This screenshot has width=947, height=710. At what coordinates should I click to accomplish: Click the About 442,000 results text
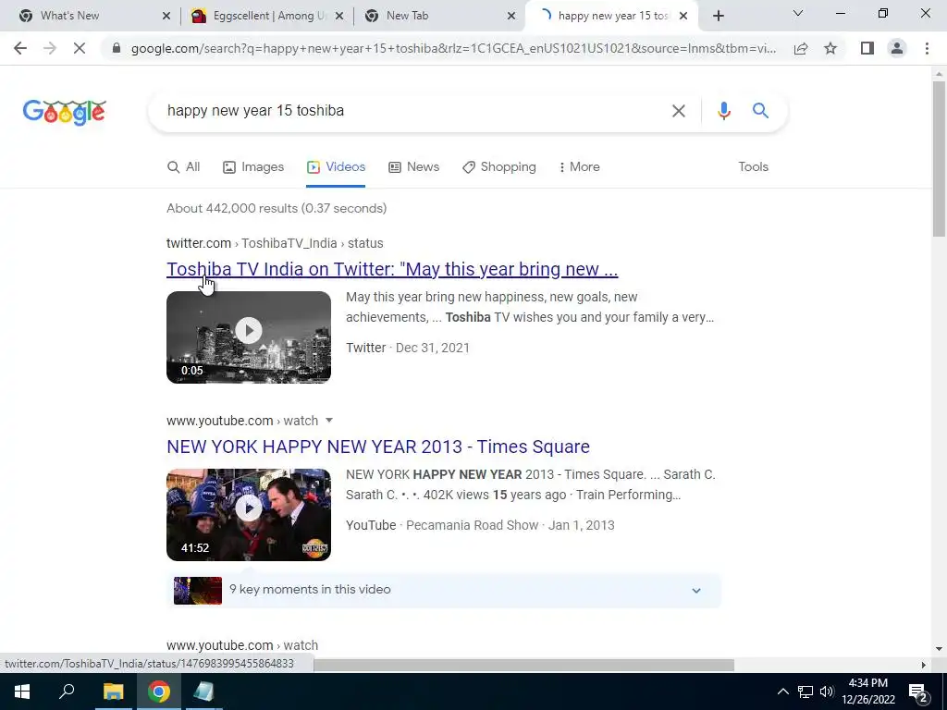[x=277, y=208]
